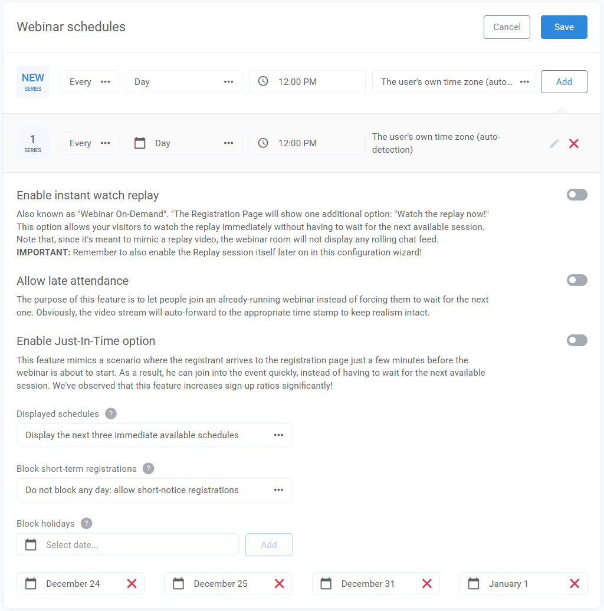Click the help icon next to Block holidays

(x=86, y=523)
